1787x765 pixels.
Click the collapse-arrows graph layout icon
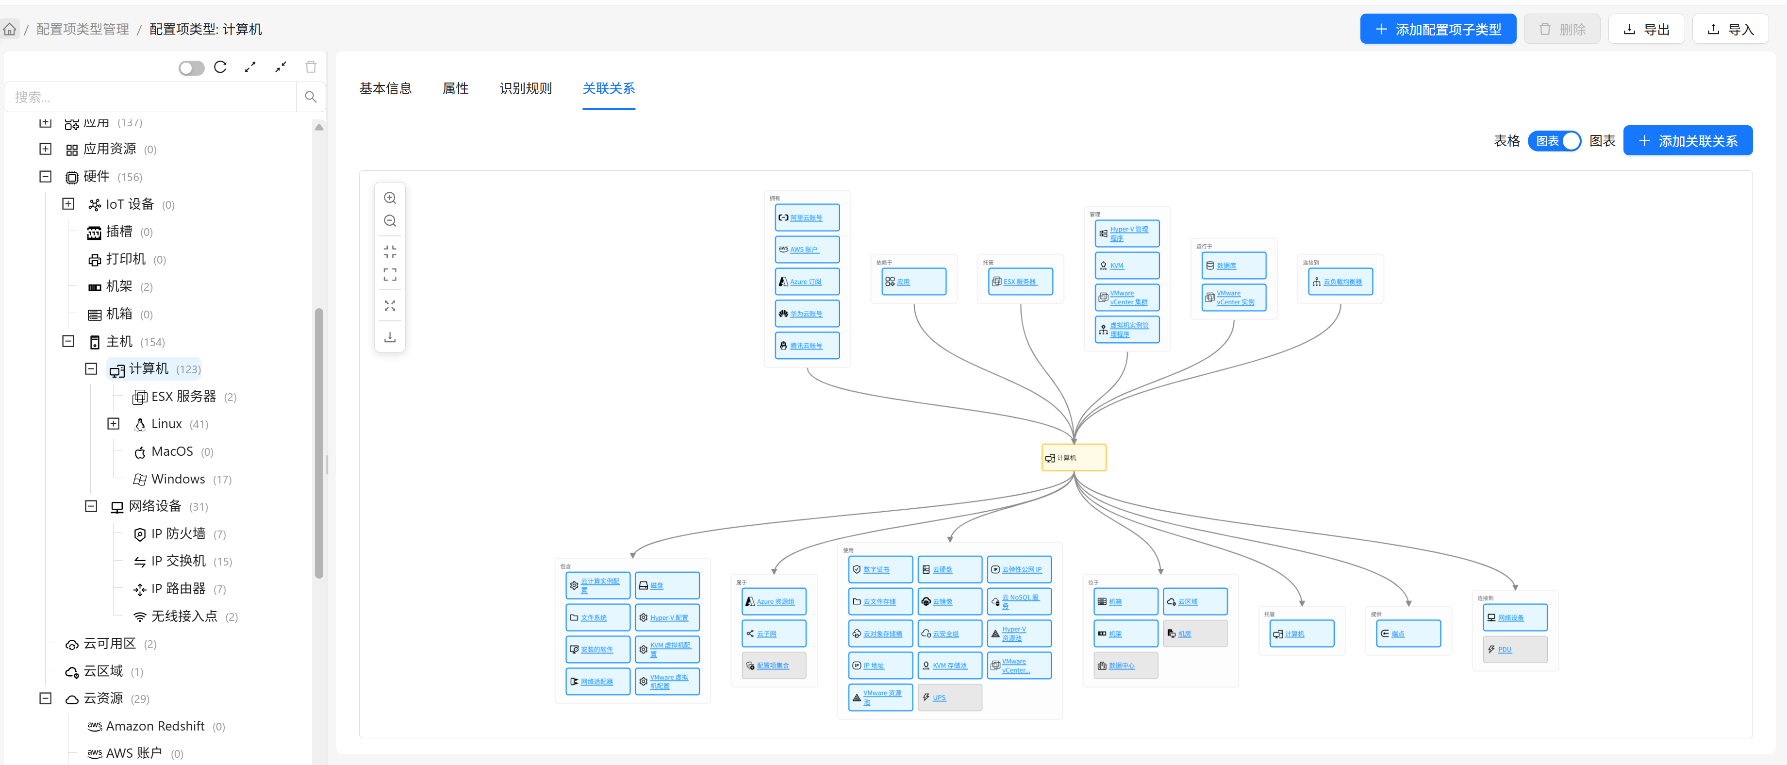coord(390,306)
